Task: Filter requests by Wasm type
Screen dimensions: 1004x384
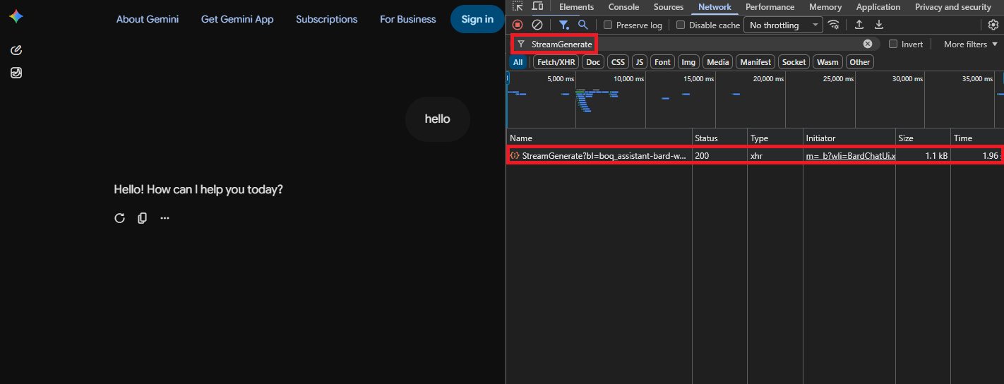Action: [827, 62]
